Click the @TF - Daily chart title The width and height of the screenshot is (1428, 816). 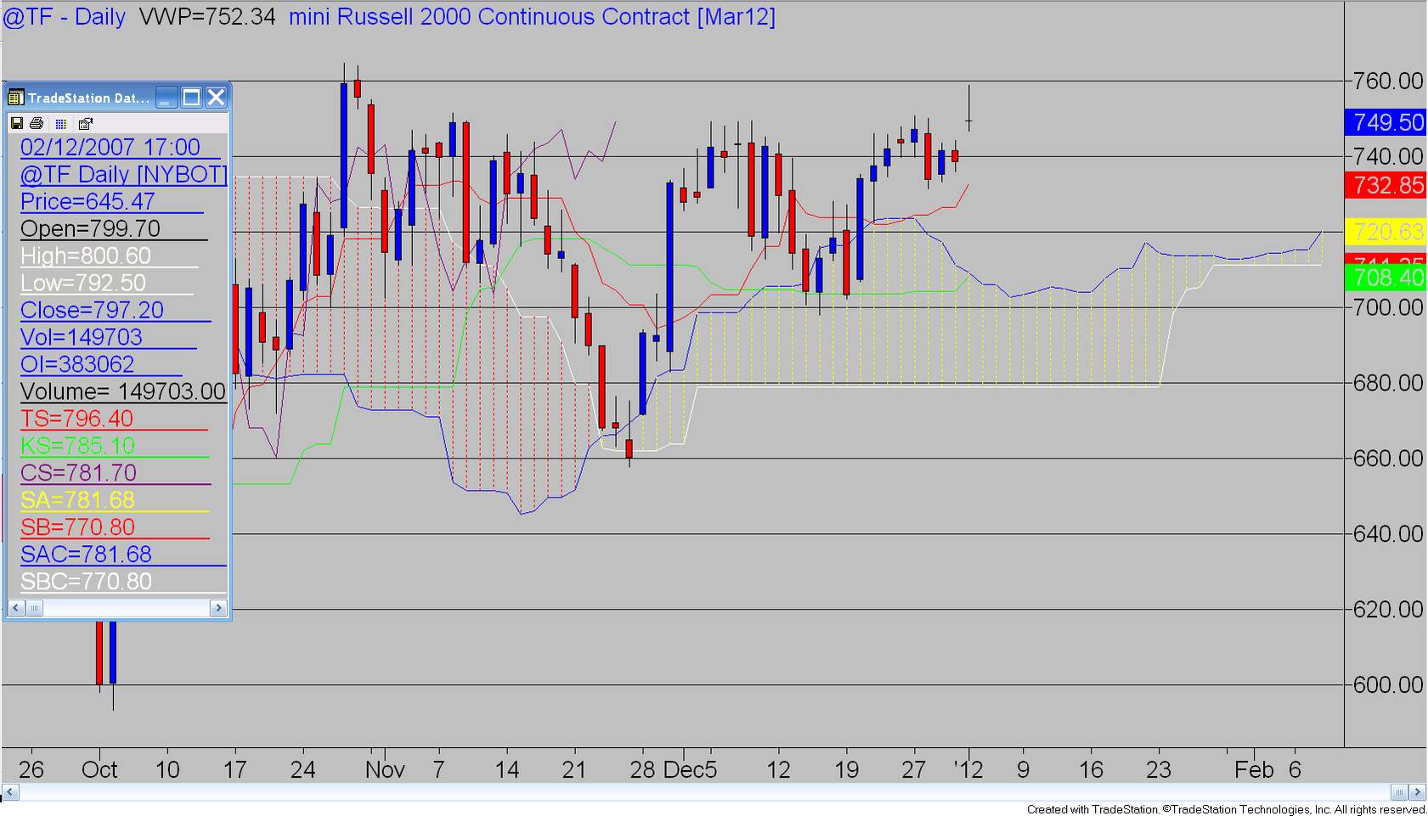[65, 17]
